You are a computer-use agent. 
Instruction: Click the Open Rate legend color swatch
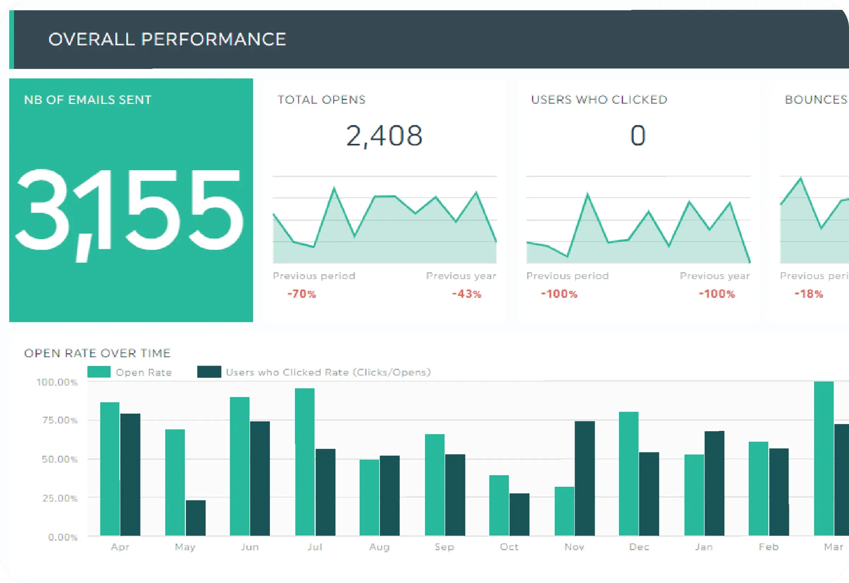[x=99, y=372]
